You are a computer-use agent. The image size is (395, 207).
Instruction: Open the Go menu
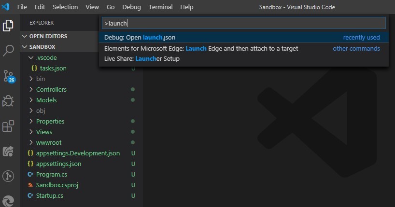pos(110,7)
